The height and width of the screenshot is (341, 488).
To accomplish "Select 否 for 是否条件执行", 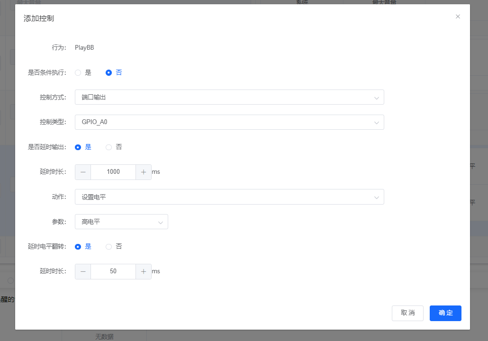I will [109, 73].
